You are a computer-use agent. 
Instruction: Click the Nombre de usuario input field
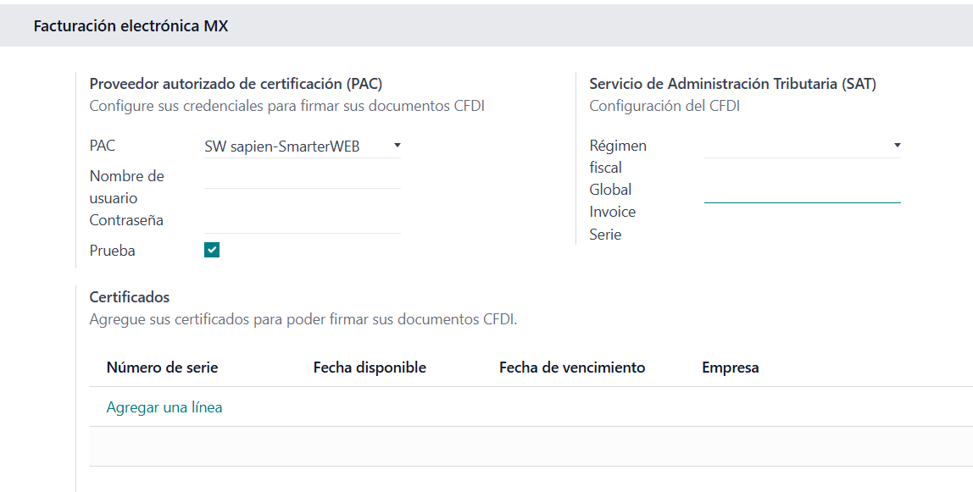click(302, 177)
